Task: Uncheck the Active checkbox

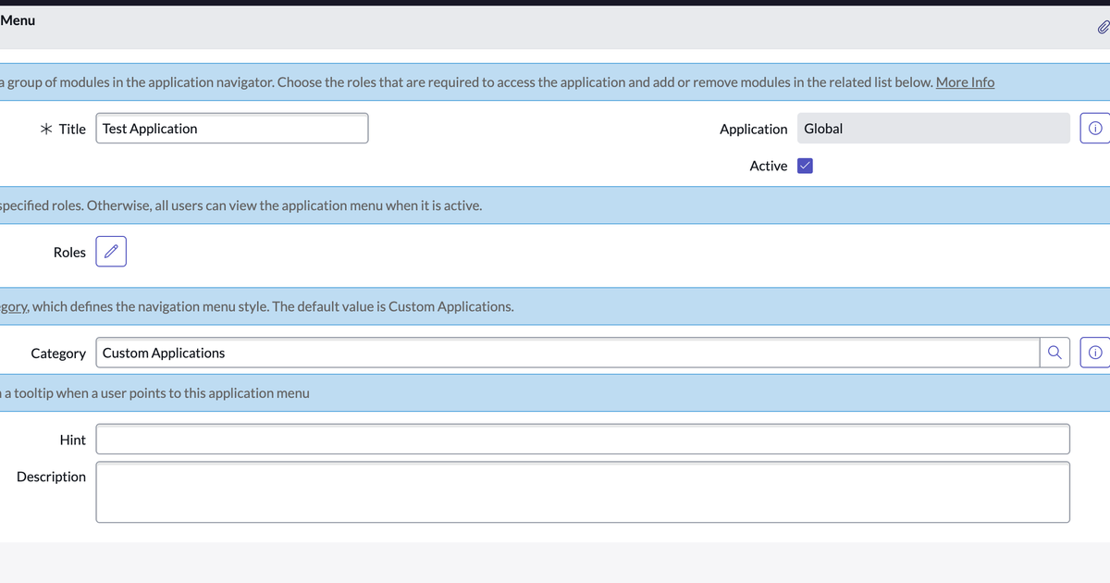Action: [805, 166]
